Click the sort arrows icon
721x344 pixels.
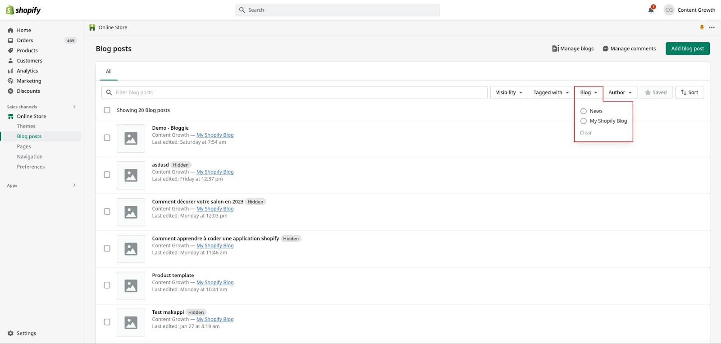[684, 92]
